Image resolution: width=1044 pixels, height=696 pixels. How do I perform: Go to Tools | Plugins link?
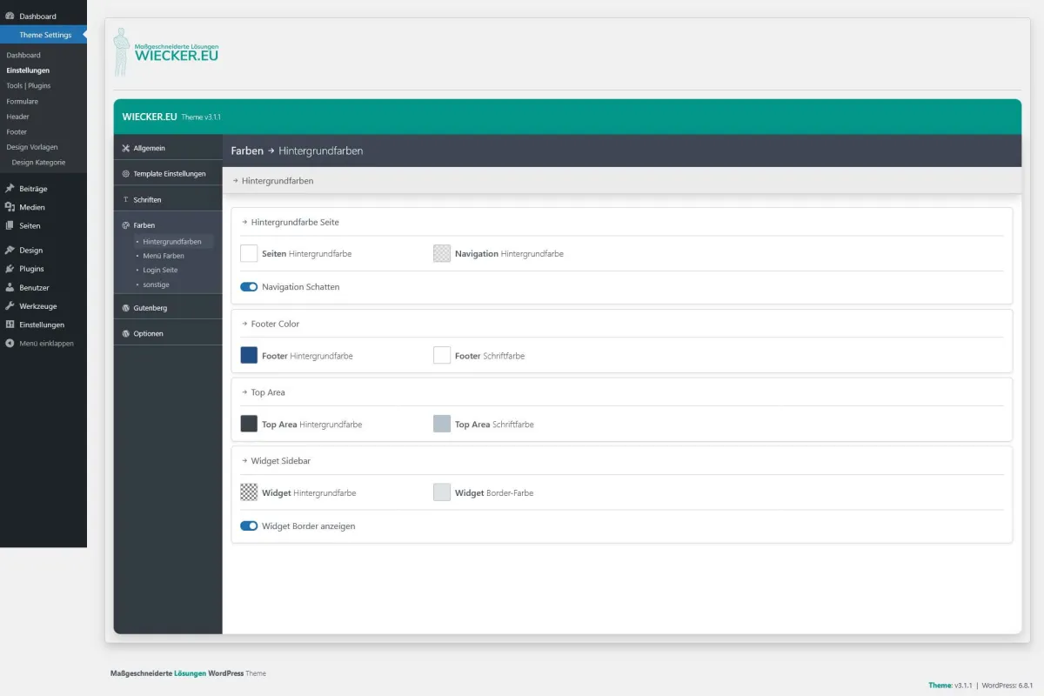coord(29,85)
